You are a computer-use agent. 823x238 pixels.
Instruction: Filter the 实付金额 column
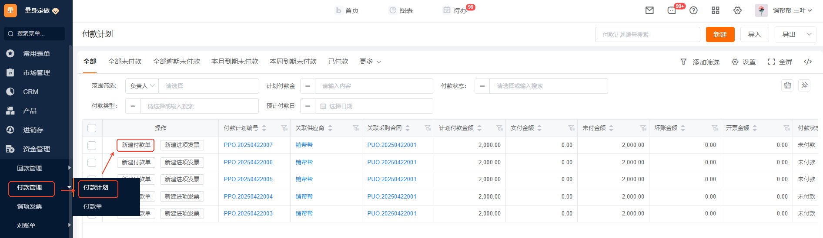point(571,128)
